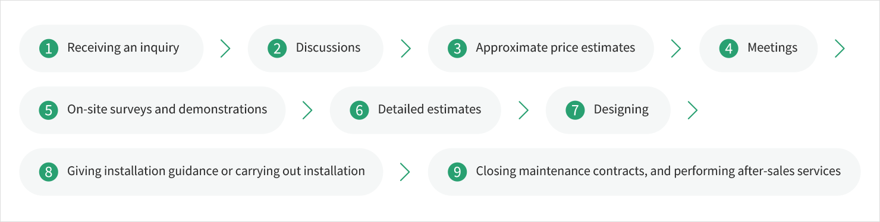
Task: Click the chevron following Detailed estimates
Action: pyautogui.click(x=523, y=110)
